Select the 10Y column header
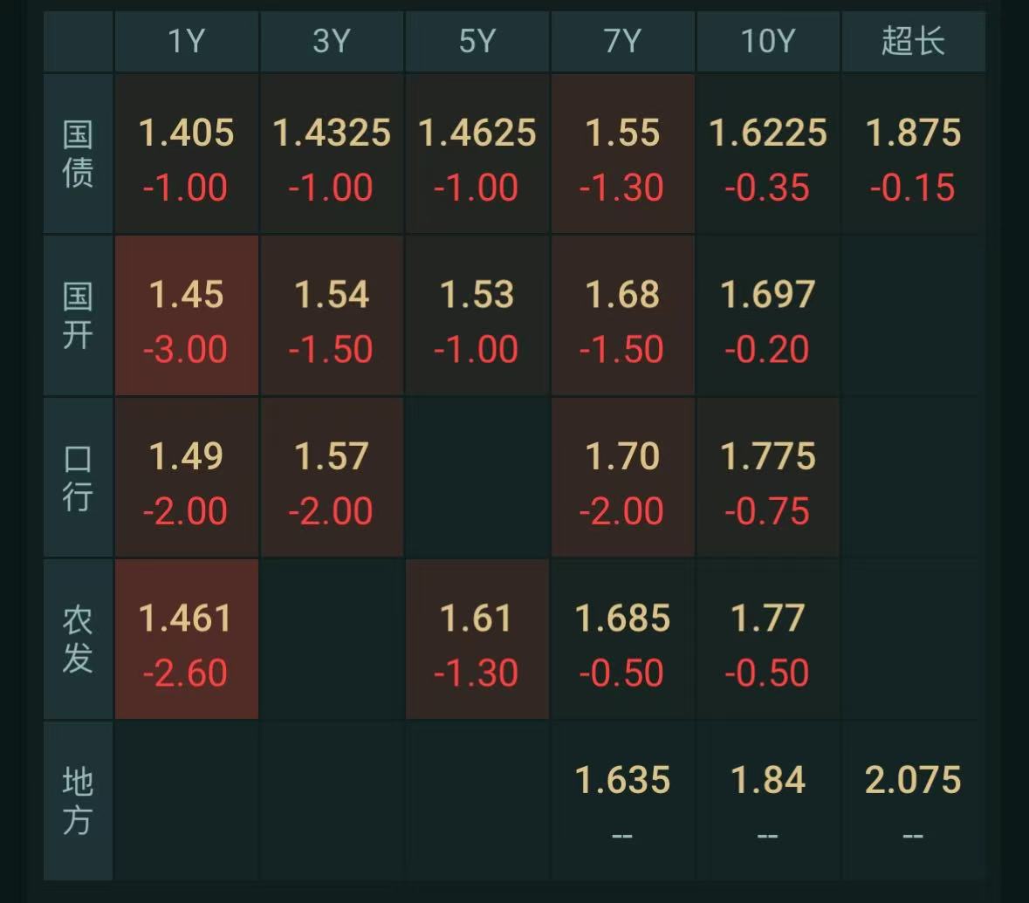 point(768,41)
